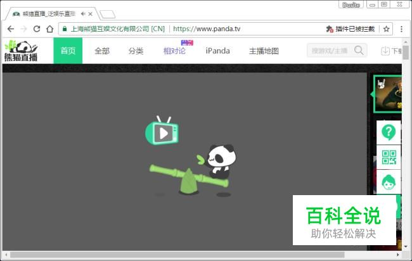Screen dimensions: 412x261
Task: Click the vertical scrollbar thumb
Action: [406, 53]
